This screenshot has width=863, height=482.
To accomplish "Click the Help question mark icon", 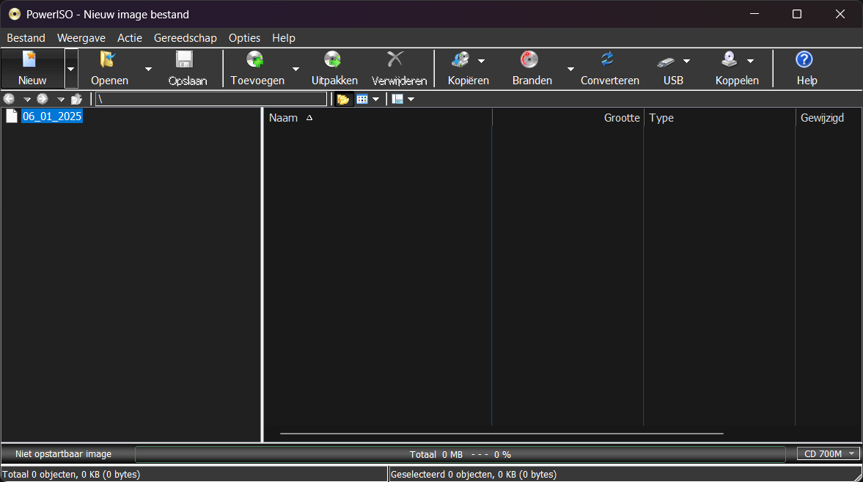I will [804, 59].
